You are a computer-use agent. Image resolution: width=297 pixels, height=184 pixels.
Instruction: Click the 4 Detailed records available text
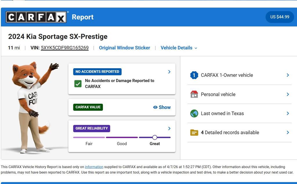click(x=230, y=133)
